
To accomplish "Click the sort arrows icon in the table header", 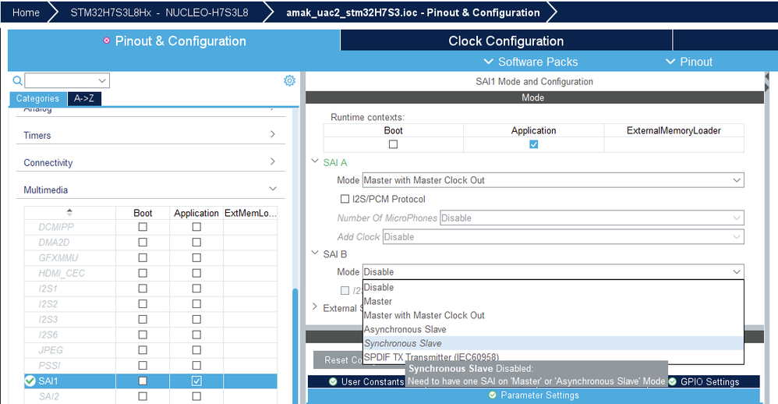I will coord(69,212).
